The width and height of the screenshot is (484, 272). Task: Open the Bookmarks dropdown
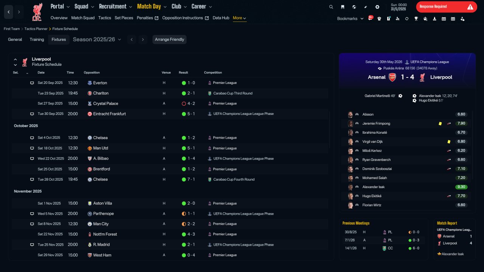[x=350, y=19]
